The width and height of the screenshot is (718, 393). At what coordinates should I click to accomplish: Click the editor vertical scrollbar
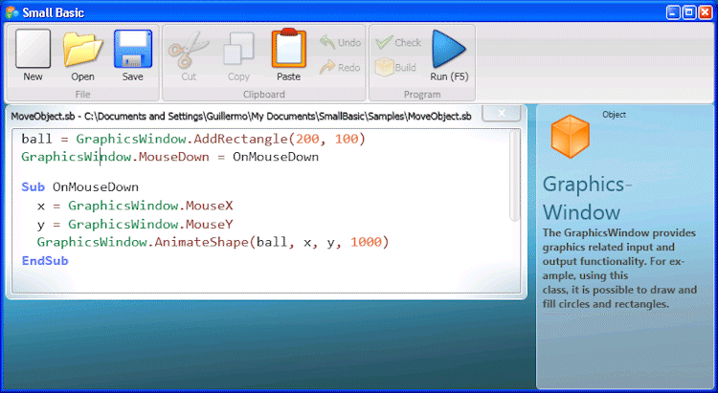click(x=515, y=176)
